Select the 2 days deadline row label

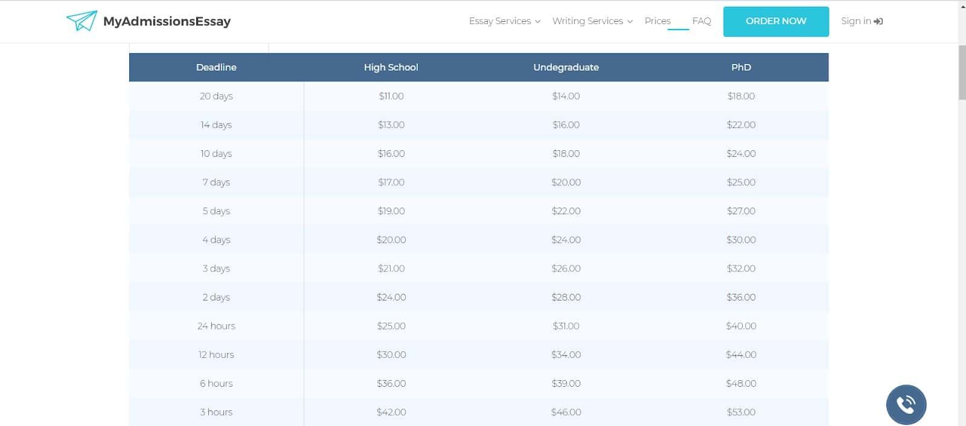216,297
